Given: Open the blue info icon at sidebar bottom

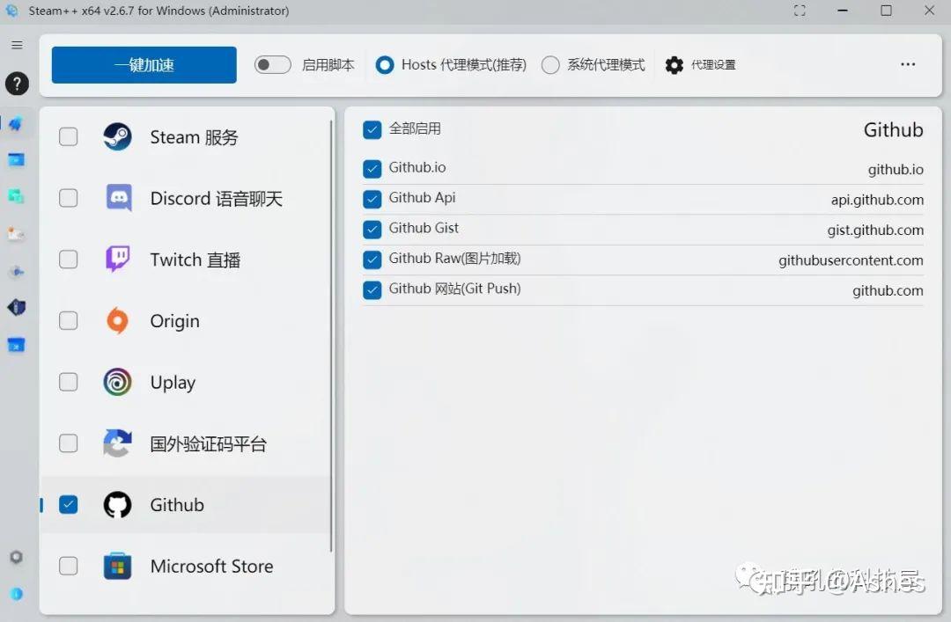Looking at the screenshot, I should tap(17, 594).
